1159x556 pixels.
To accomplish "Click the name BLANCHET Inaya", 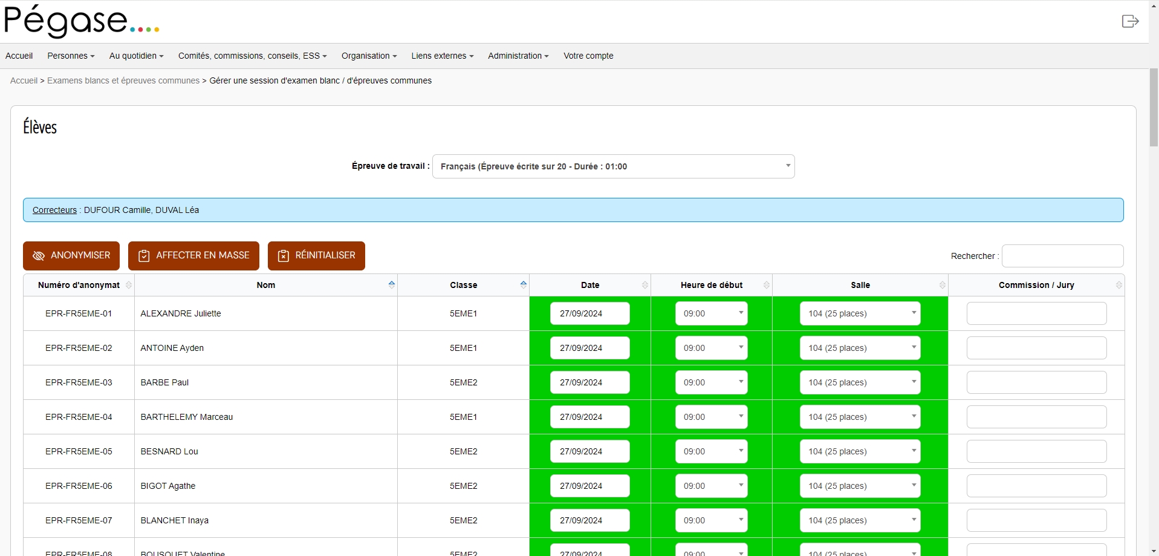I will coord(175,520).
